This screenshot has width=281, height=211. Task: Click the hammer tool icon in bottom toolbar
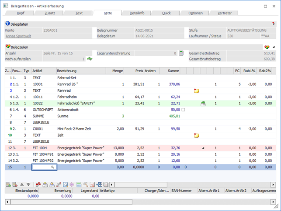click(86, 184)
